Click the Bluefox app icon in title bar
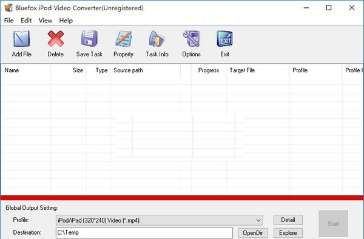Viewport: 364px width, 239px height. point(8,8)
